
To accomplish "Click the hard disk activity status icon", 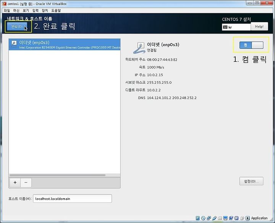I will 198,218.
